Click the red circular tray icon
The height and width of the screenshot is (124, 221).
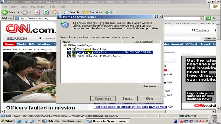[182, 121]
